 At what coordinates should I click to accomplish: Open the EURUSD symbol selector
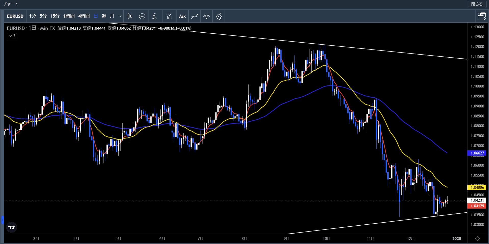coord(15,16)
